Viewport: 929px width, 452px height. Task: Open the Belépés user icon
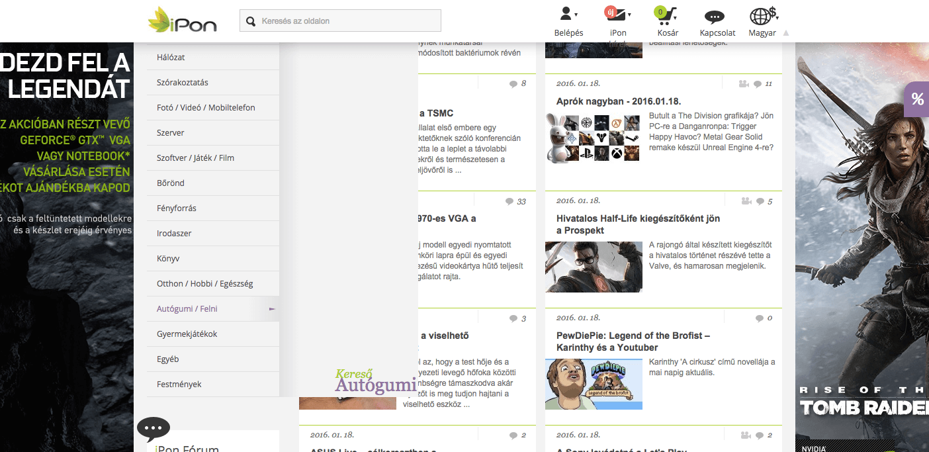(567, 13)
